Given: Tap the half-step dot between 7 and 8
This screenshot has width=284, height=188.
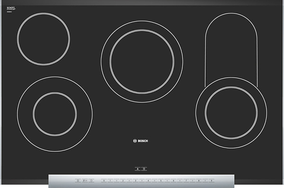Looking at the screenshot, I should coord(193,180).
